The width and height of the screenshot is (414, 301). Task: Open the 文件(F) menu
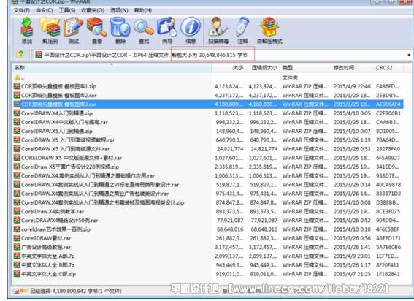coord(22,10)
